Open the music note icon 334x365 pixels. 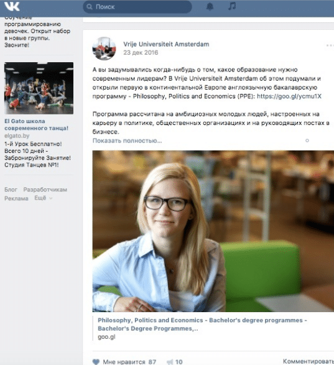click(x=232, y=6)
